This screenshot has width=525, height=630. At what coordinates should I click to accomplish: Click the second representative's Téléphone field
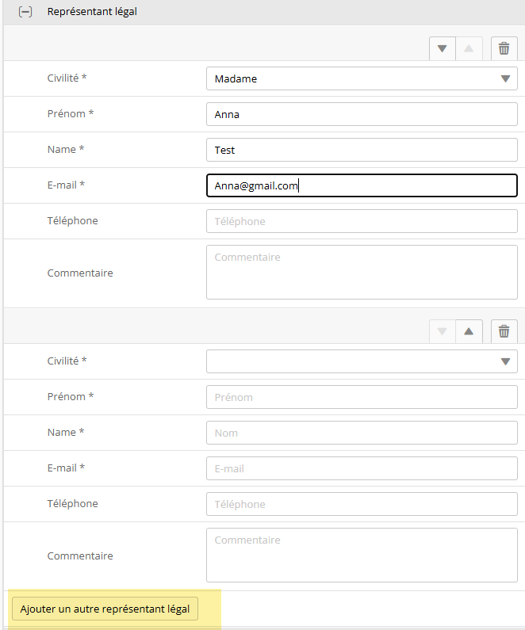tap(362, 504)
